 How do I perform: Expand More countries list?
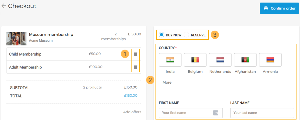(167, 82)
